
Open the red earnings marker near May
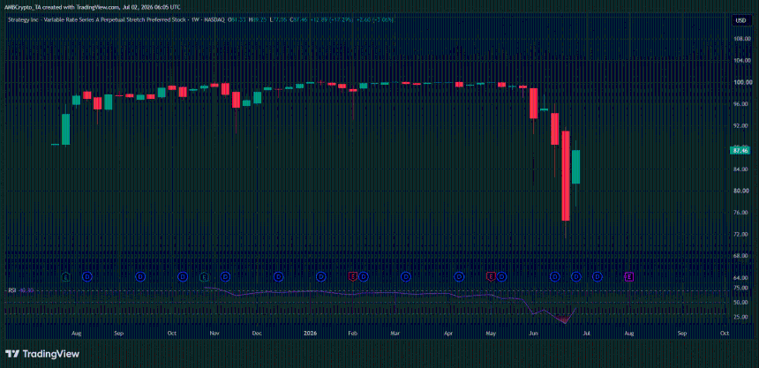[491, 276]
